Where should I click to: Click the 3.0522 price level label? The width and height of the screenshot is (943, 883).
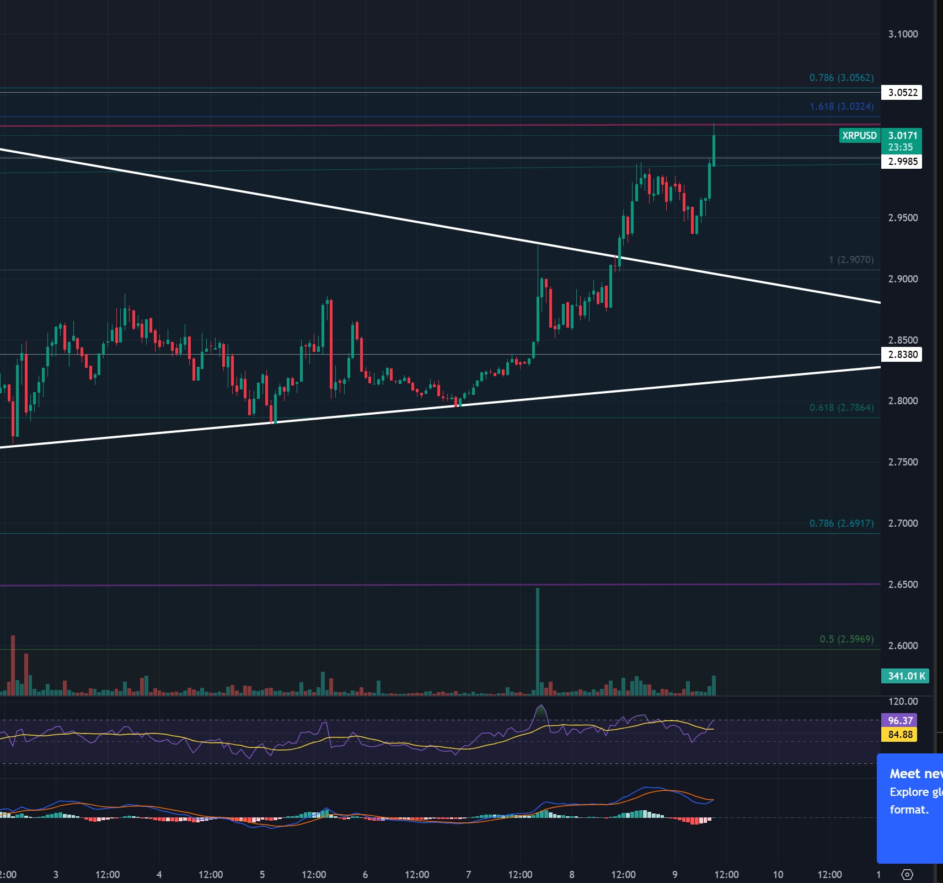point(902,92)
